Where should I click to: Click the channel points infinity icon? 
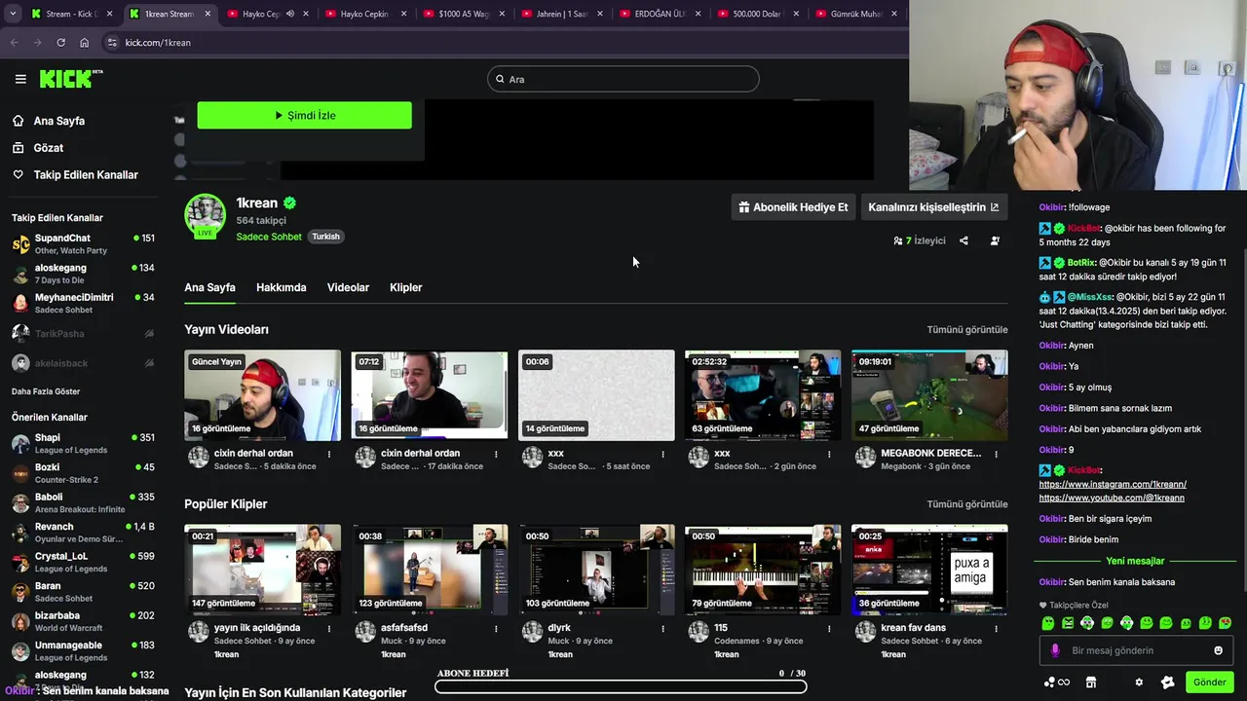[1057, 683]
